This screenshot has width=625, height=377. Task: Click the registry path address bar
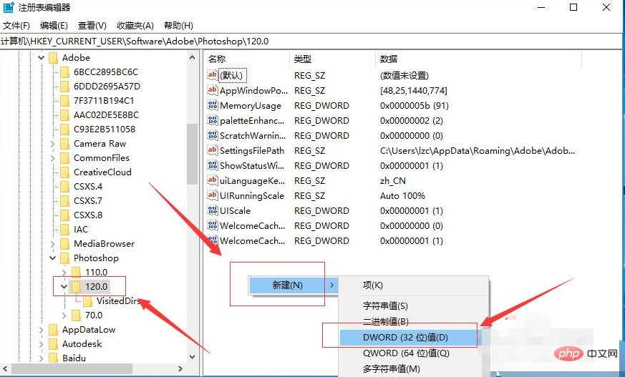[x=312, y=41]
